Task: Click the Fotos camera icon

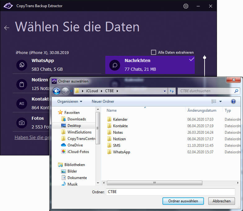Action: coord(22,123)
